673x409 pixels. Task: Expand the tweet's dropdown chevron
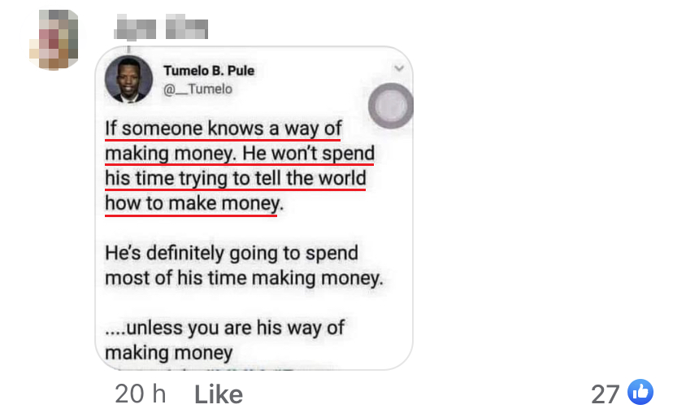[398, 70]
